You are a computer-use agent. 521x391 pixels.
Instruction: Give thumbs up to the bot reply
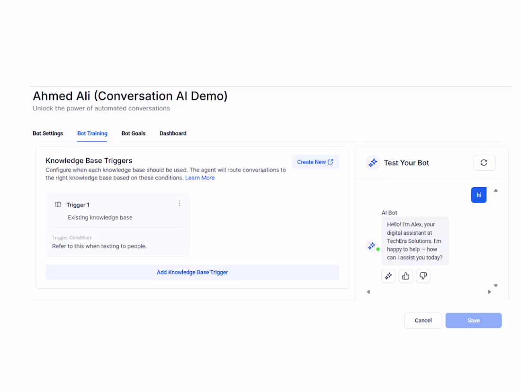[405, 275]
